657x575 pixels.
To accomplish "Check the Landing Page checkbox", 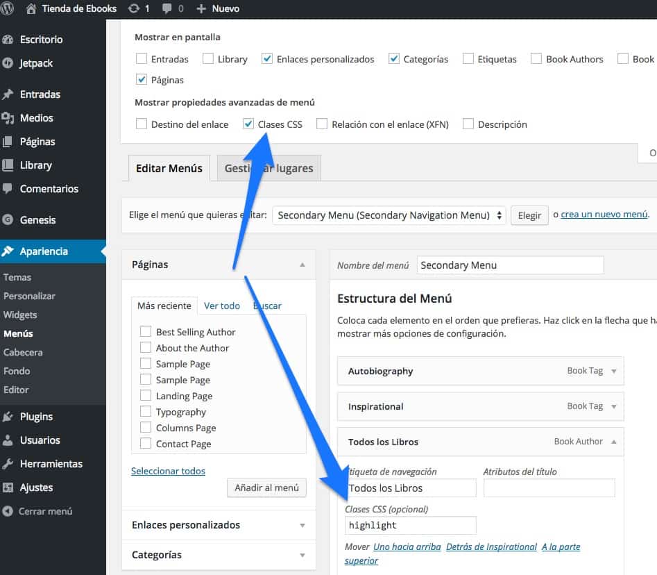I will click(x=146, y=396).
